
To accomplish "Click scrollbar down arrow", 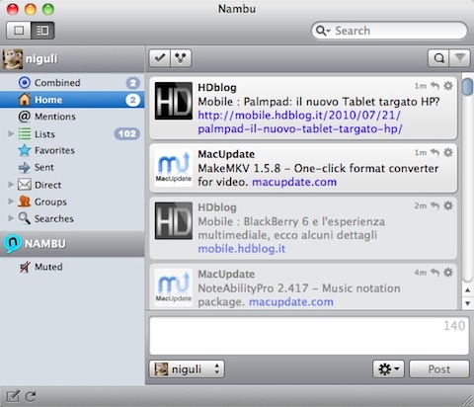I will [467, 303].
